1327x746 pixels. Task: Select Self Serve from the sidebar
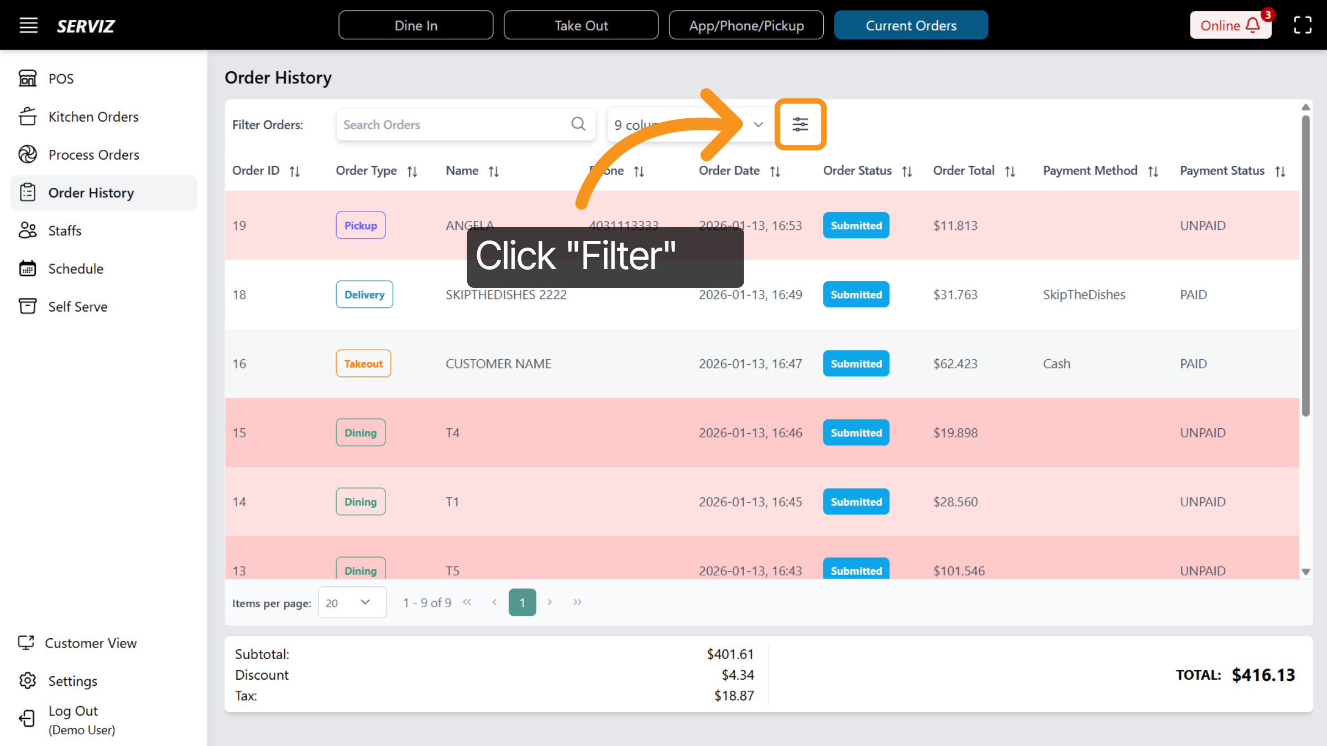coord(77,306)
